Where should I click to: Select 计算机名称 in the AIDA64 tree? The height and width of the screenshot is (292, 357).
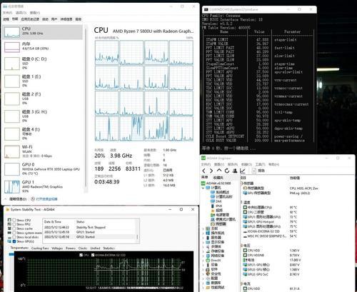(x=221, y=196)
